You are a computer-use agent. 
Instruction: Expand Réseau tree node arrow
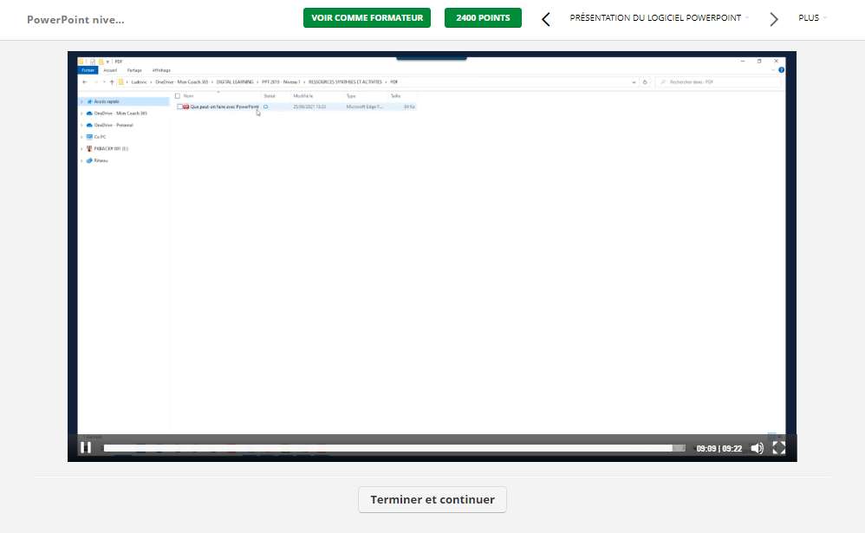81,160
